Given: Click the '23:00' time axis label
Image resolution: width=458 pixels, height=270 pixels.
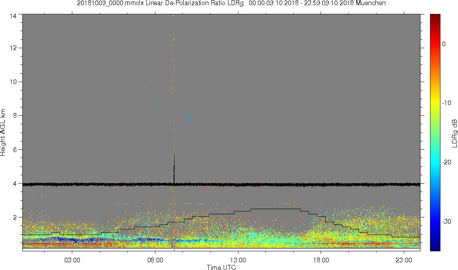Looking at the screenshot, I should 404,260.
